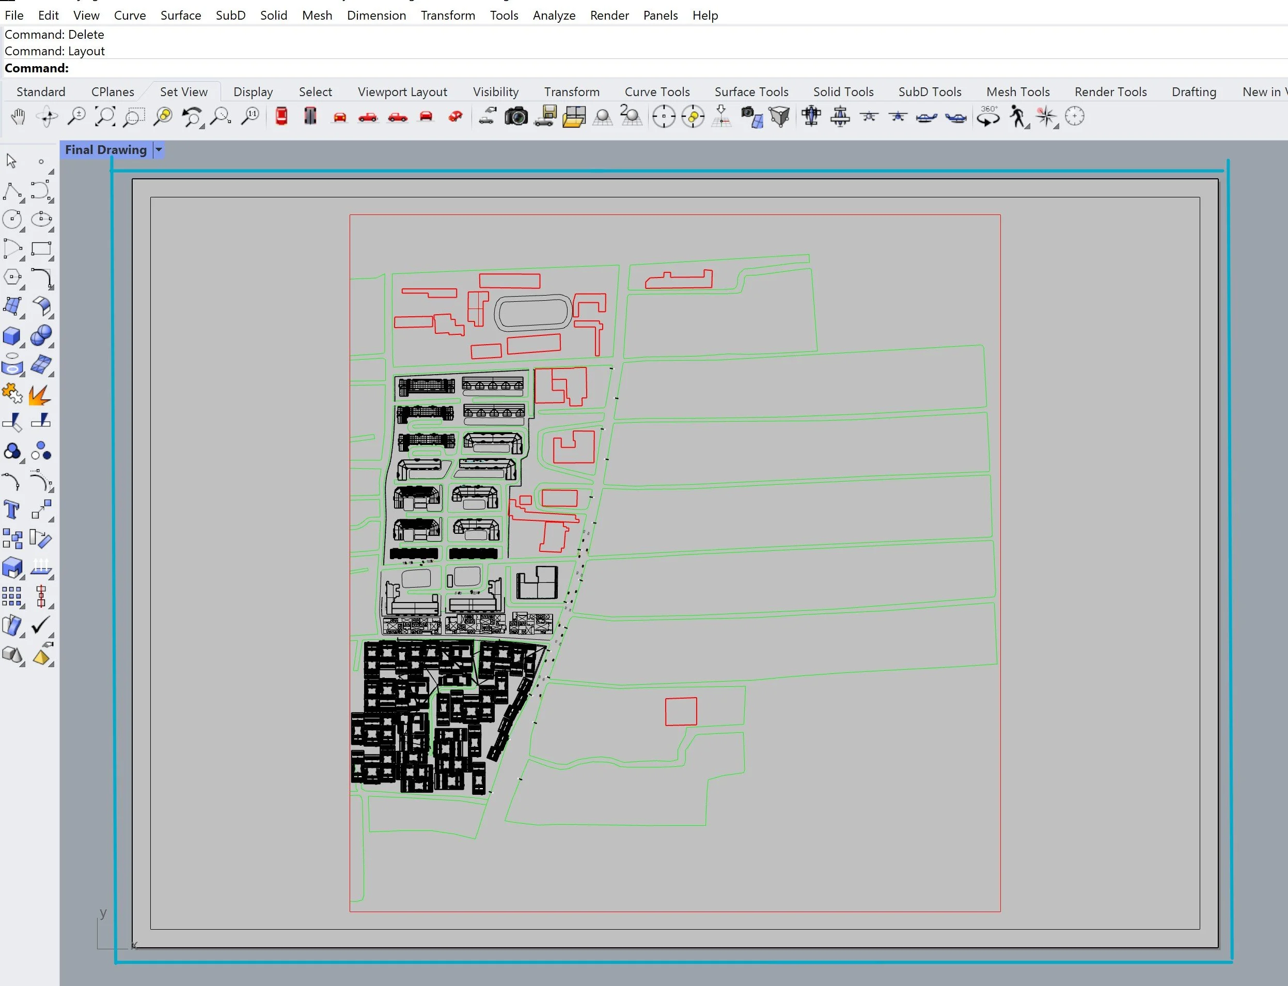Select the pointer arrow selection tool
The image size is (1288, 986).
[x=11, y=161]
